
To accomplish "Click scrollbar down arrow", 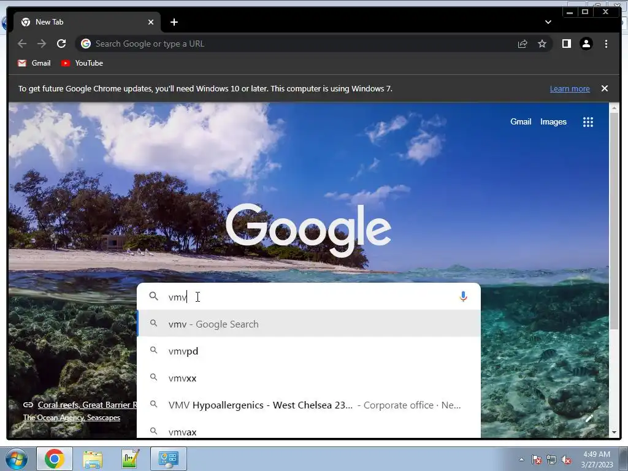I will point(614,432).
